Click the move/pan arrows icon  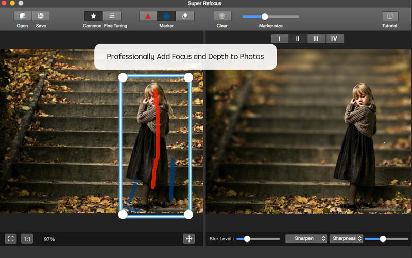(188, 238)
